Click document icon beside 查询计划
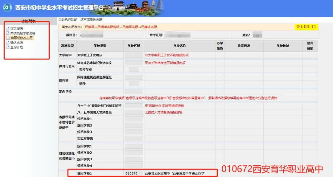Viewport: 333px width, 177px height. tap(8, 47)
